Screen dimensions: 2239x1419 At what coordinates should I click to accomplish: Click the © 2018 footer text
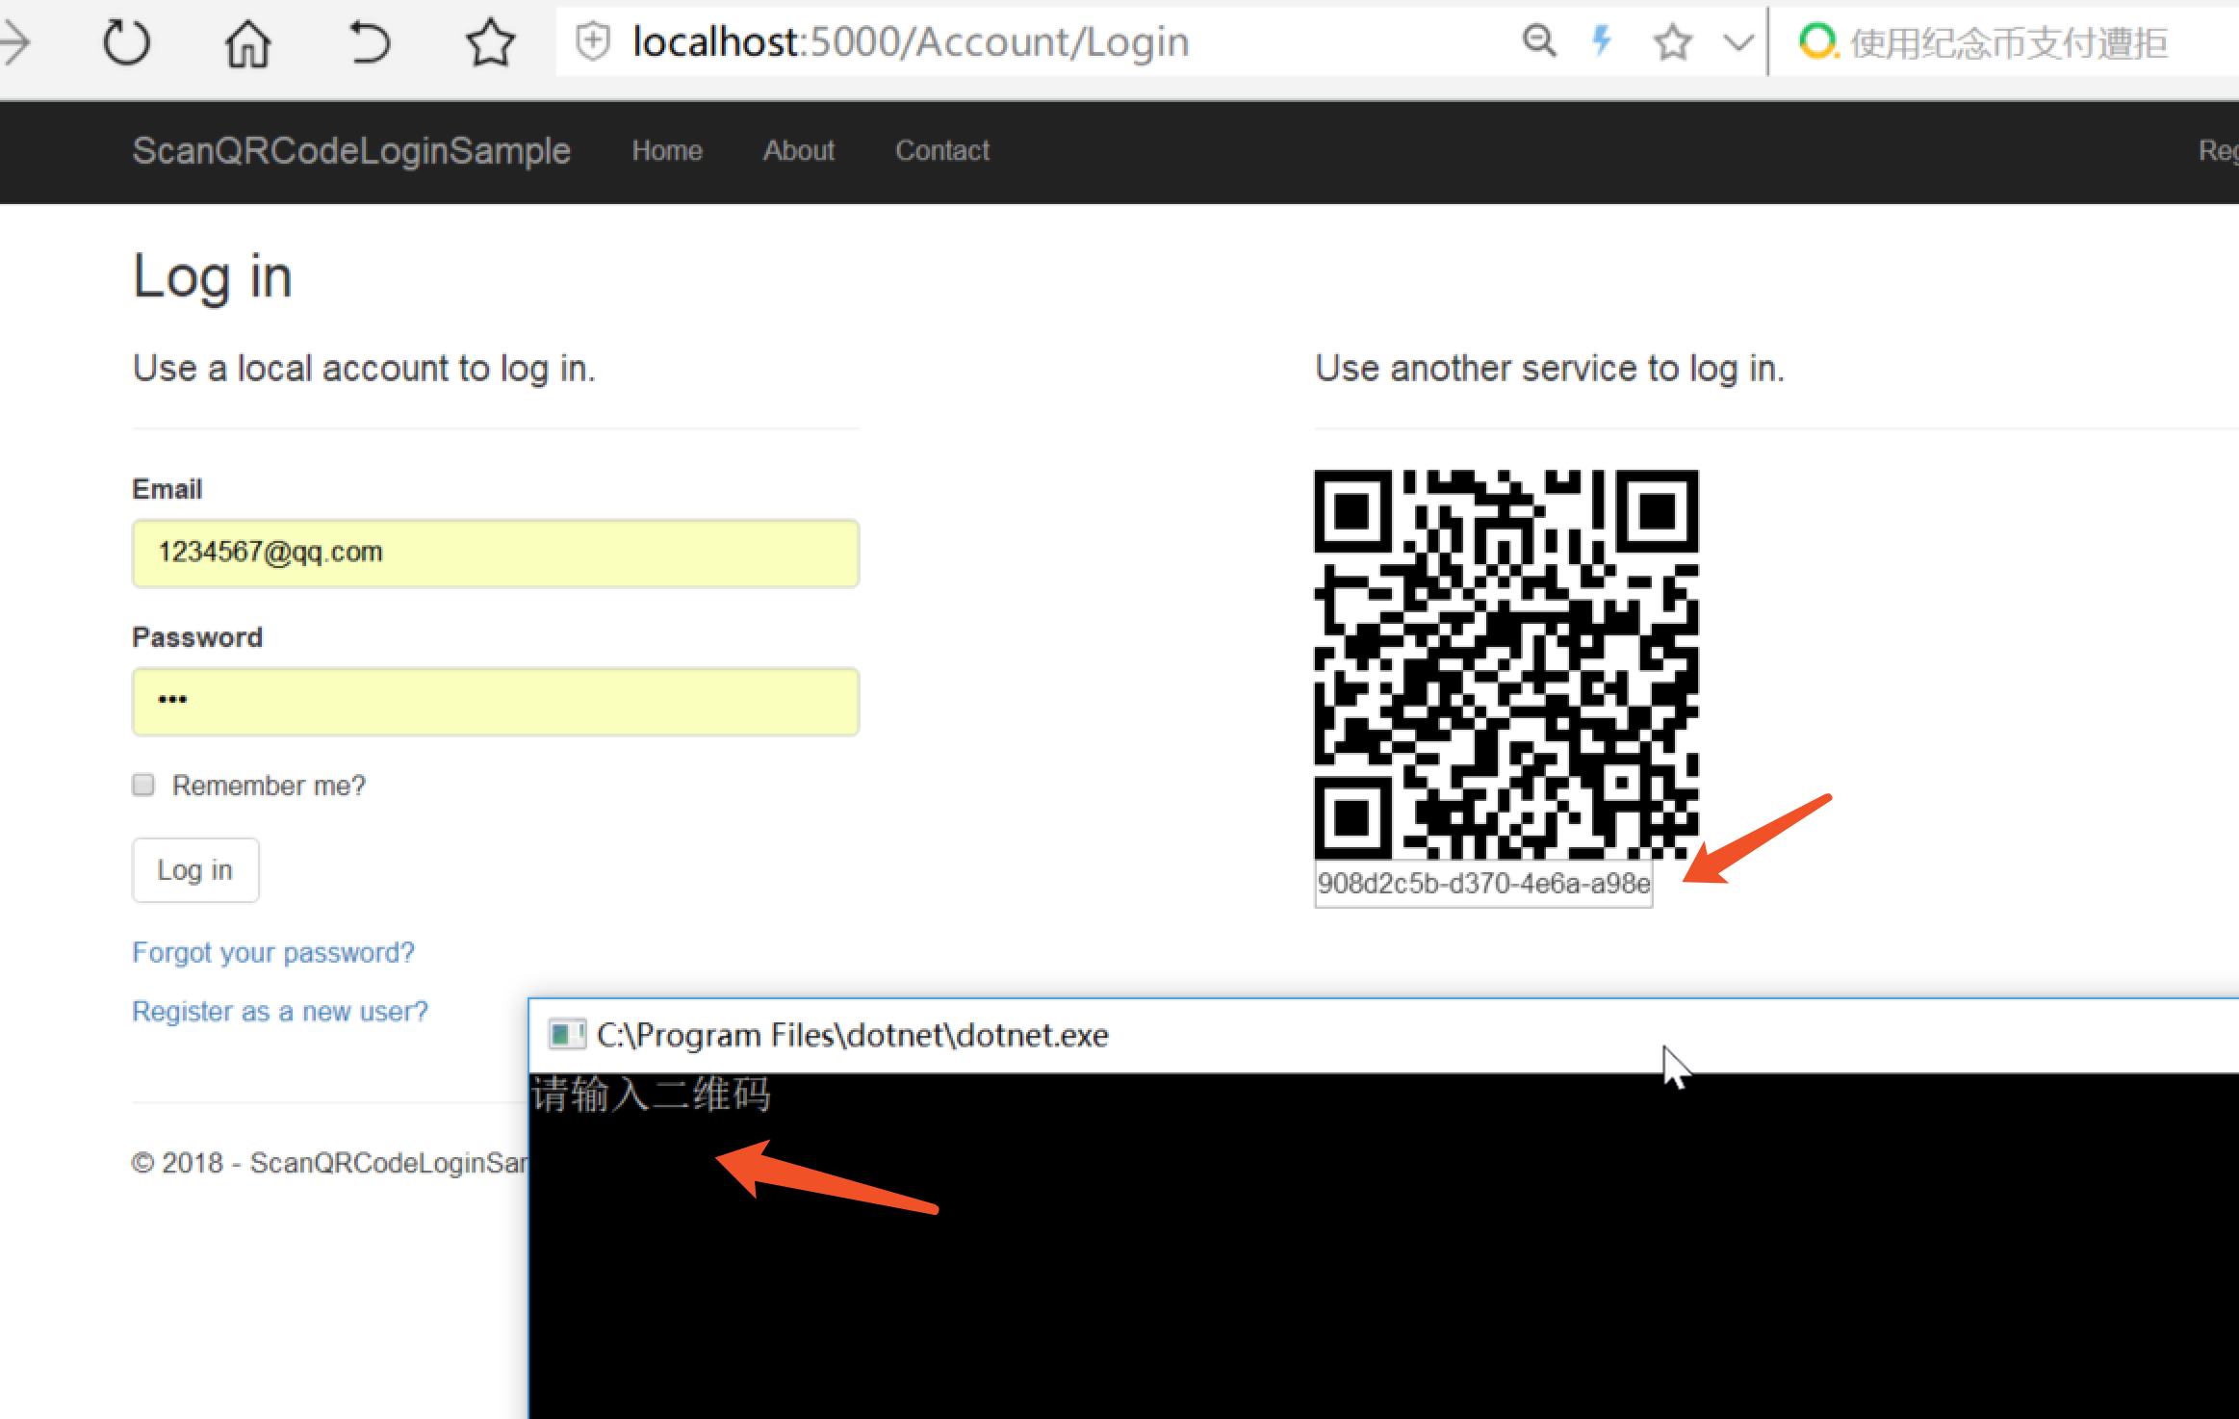[329, 1164]
